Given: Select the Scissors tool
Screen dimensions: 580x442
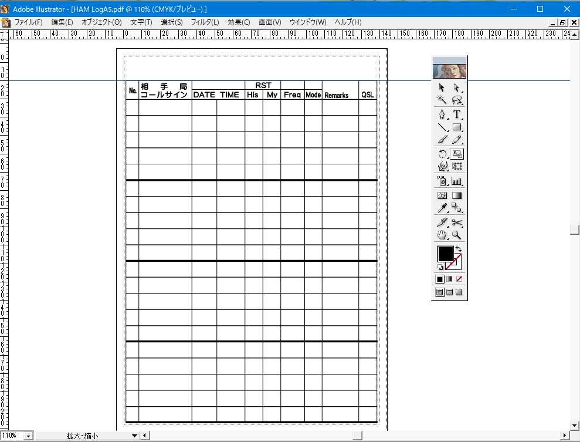Looking at the screenshot, I should 457,222.
